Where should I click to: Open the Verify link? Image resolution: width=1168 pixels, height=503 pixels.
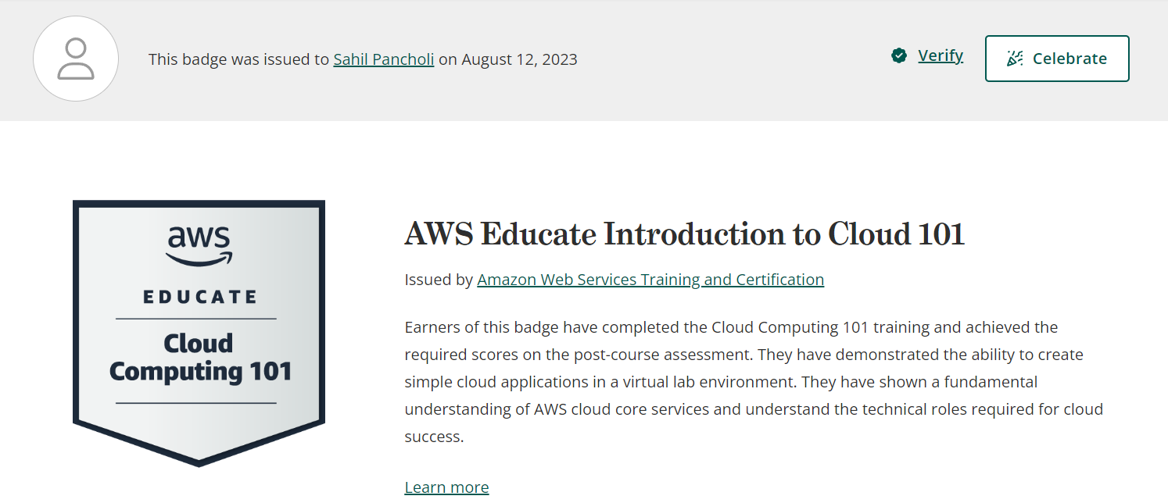click(x=940, y=55)
